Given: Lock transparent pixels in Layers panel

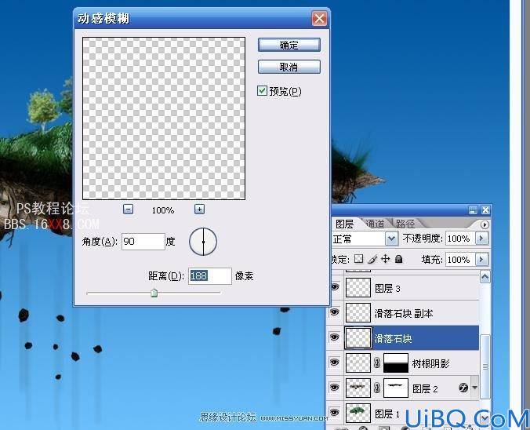Looking at the screenshot, I should click(x=358, y=259).
